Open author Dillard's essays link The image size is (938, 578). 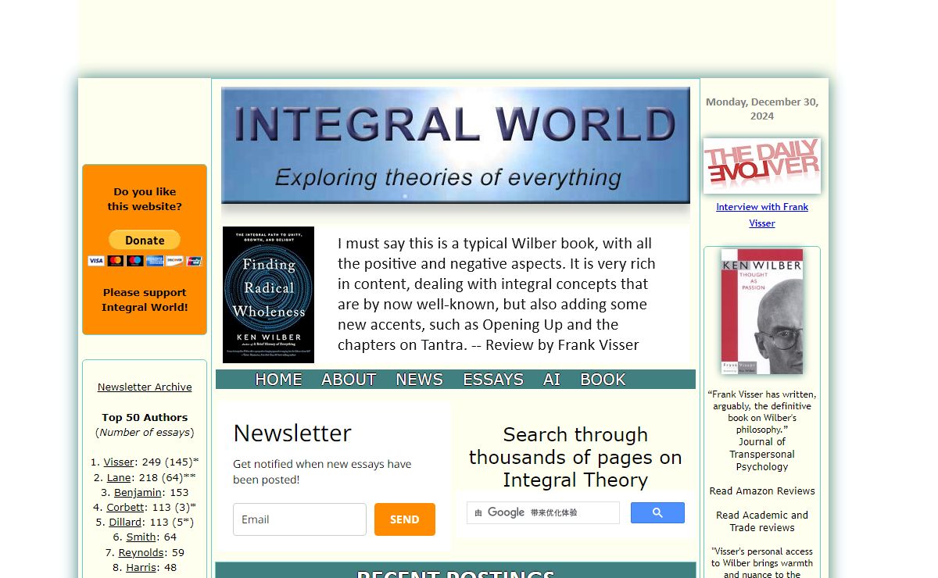point(125,523)
